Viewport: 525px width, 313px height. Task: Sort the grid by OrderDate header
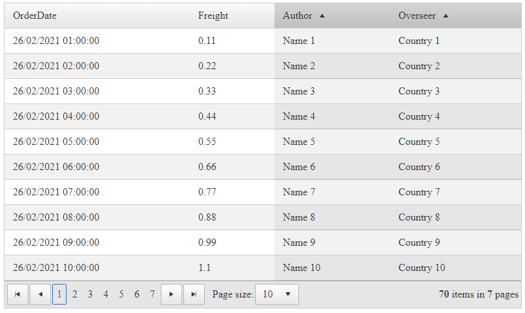(x=35, y=16)
